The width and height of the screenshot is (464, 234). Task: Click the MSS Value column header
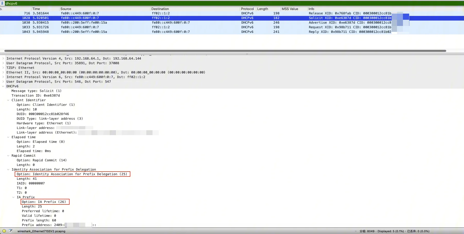[x=290, y=9]
